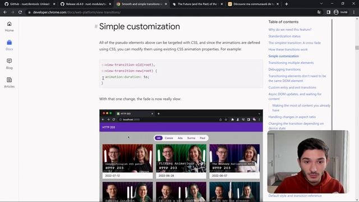Click the 'With that one change' paragraph text
The width and height of the screenshot is (359, 202).
(140, 99)
